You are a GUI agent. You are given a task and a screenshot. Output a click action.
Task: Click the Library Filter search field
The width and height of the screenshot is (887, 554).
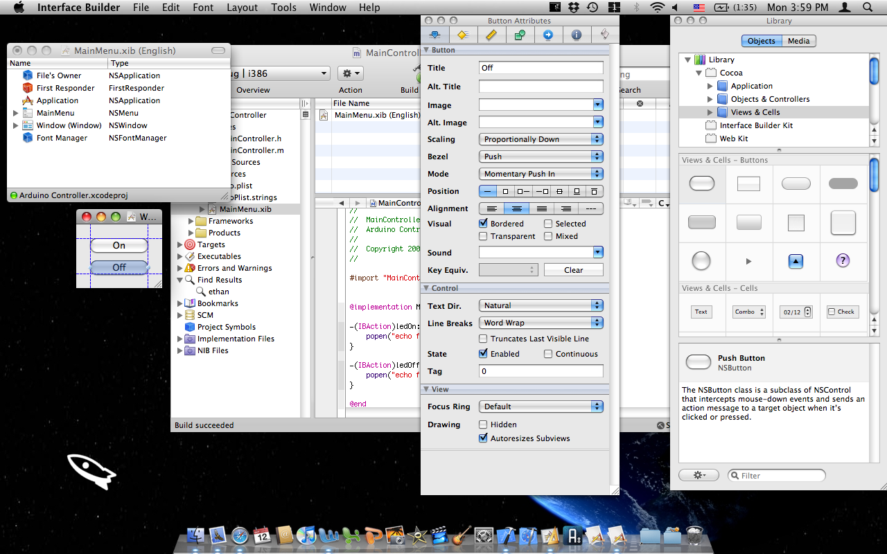coord(777,475)
